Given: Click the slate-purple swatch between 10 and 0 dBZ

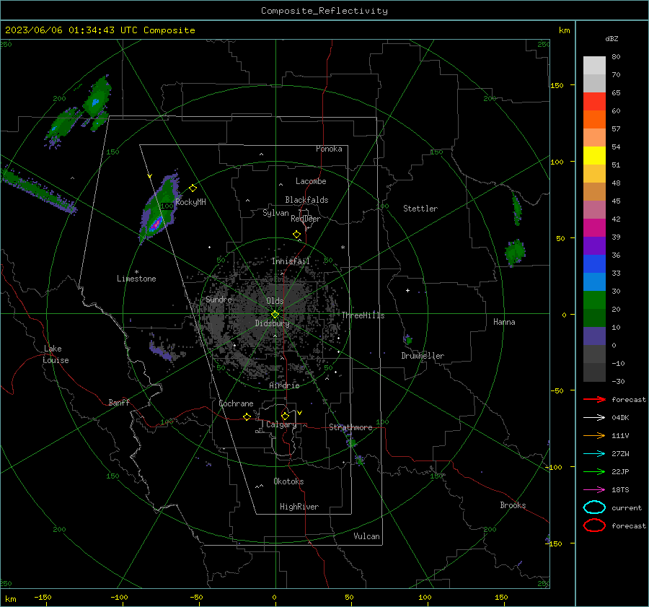Looking at the screenshot, I should [594, 336].
